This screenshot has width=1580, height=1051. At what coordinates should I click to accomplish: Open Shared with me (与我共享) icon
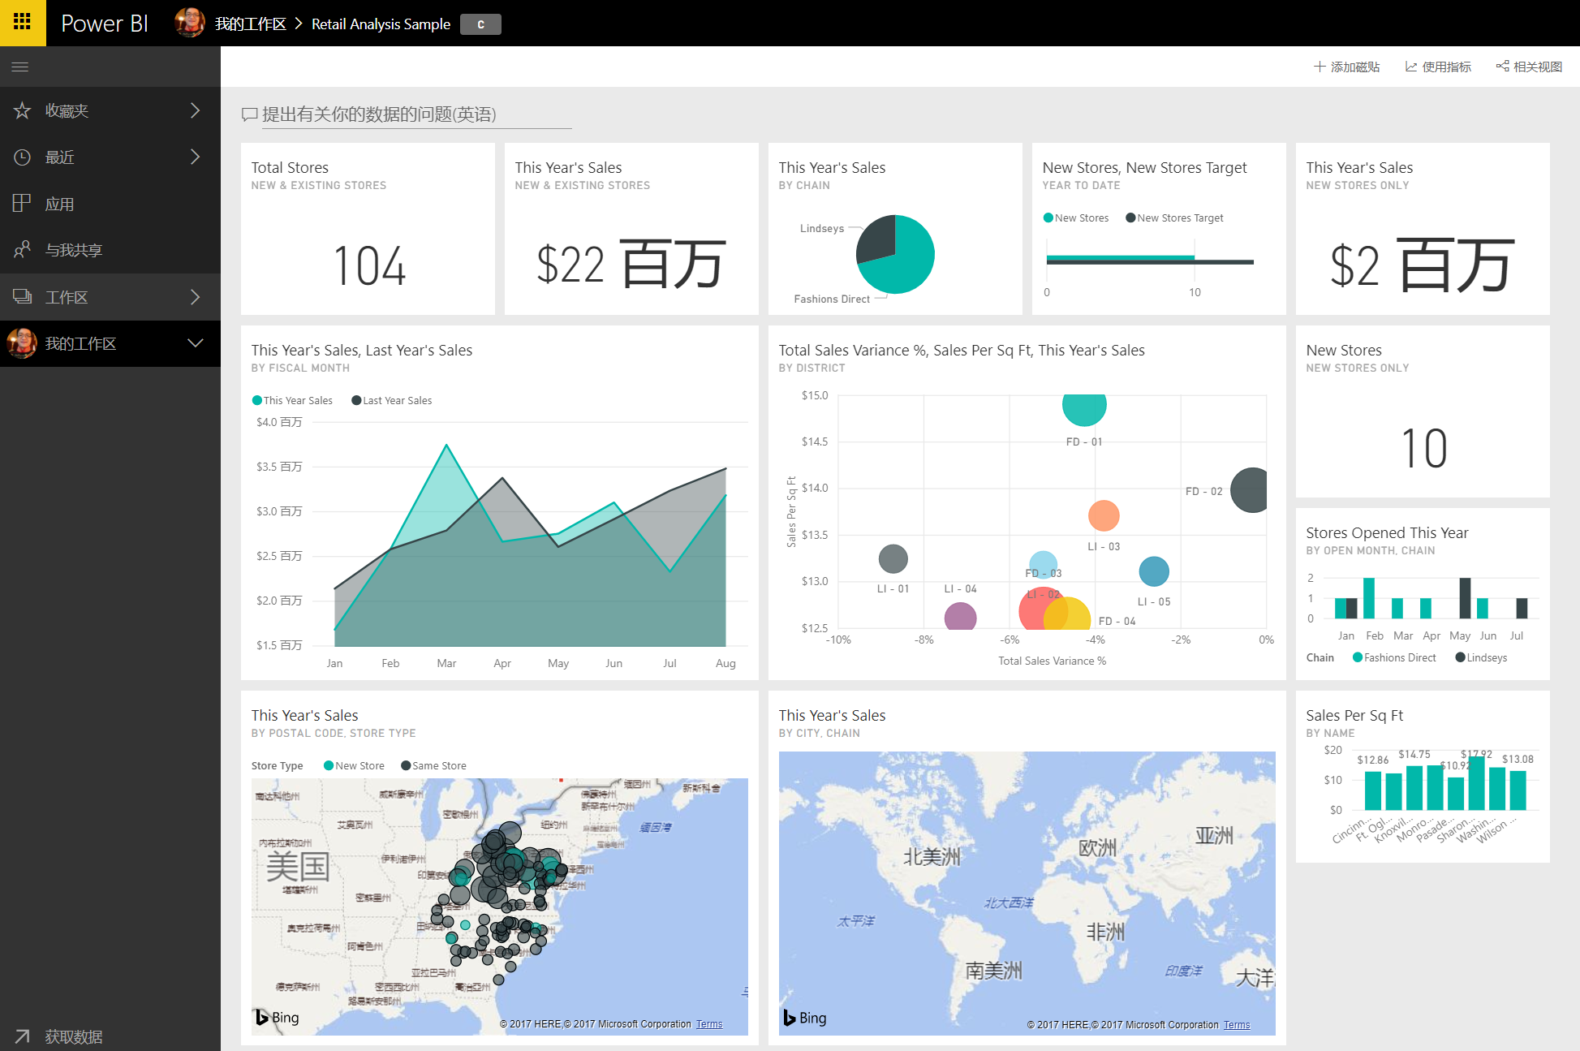pos(22,250)
